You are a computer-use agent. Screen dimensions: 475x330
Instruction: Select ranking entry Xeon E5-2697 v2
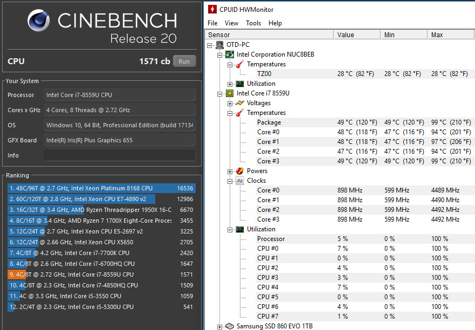[x=101, y=231]
